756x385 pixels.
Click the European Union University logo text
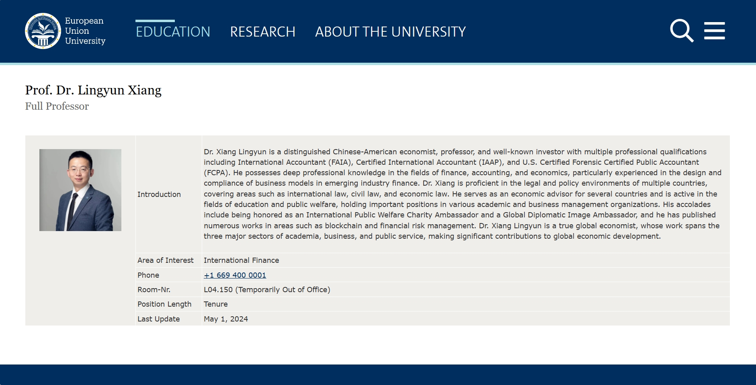(85, 31)
